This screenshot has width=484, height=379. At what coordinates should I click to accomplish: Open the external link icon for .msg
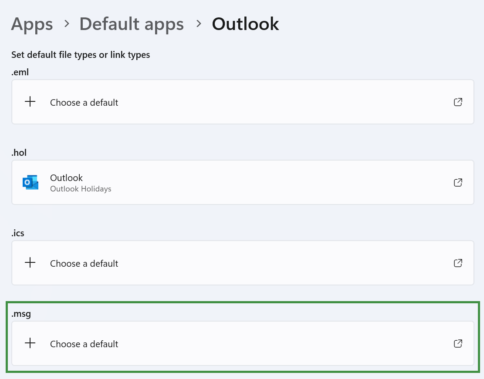pos(458,344)
